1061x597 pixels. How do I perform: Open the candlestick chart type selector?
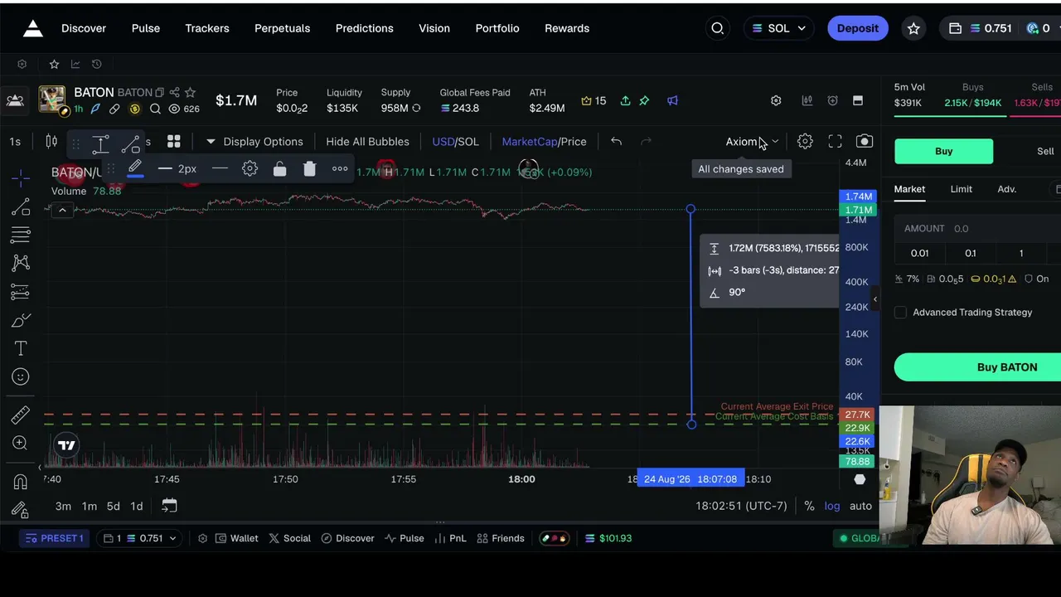(x=51, y=142)
